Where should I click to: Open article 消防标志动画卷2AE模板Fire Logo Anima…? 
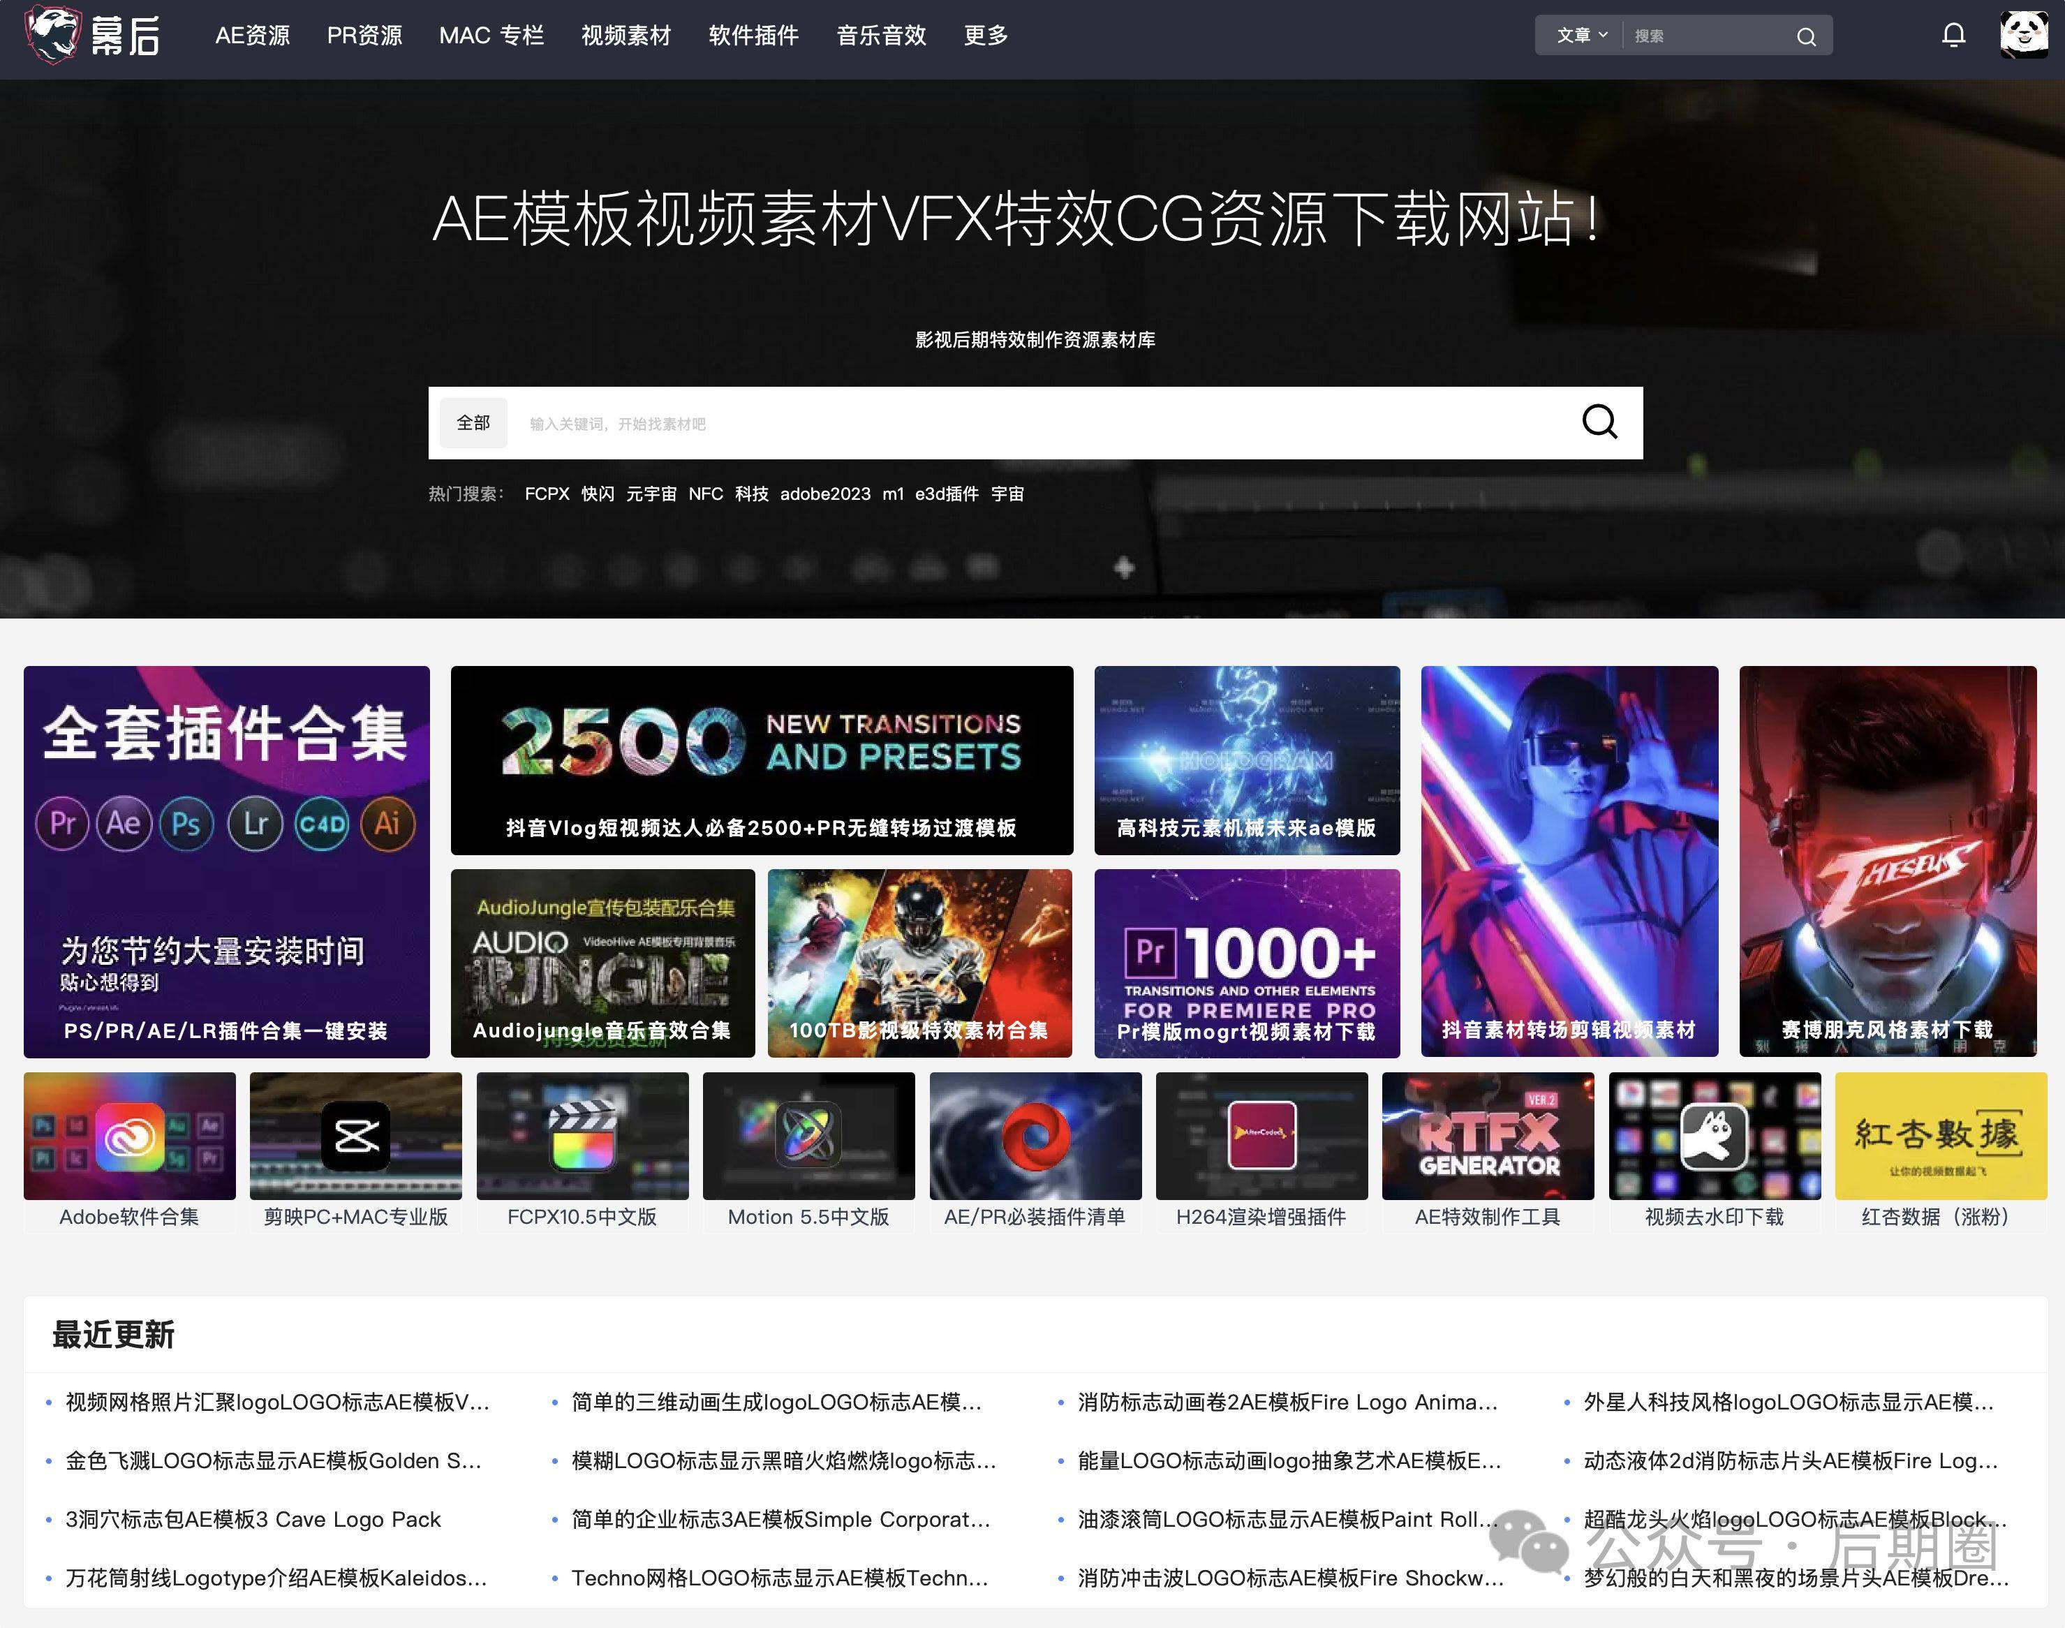click(x=1289, y=1402)
